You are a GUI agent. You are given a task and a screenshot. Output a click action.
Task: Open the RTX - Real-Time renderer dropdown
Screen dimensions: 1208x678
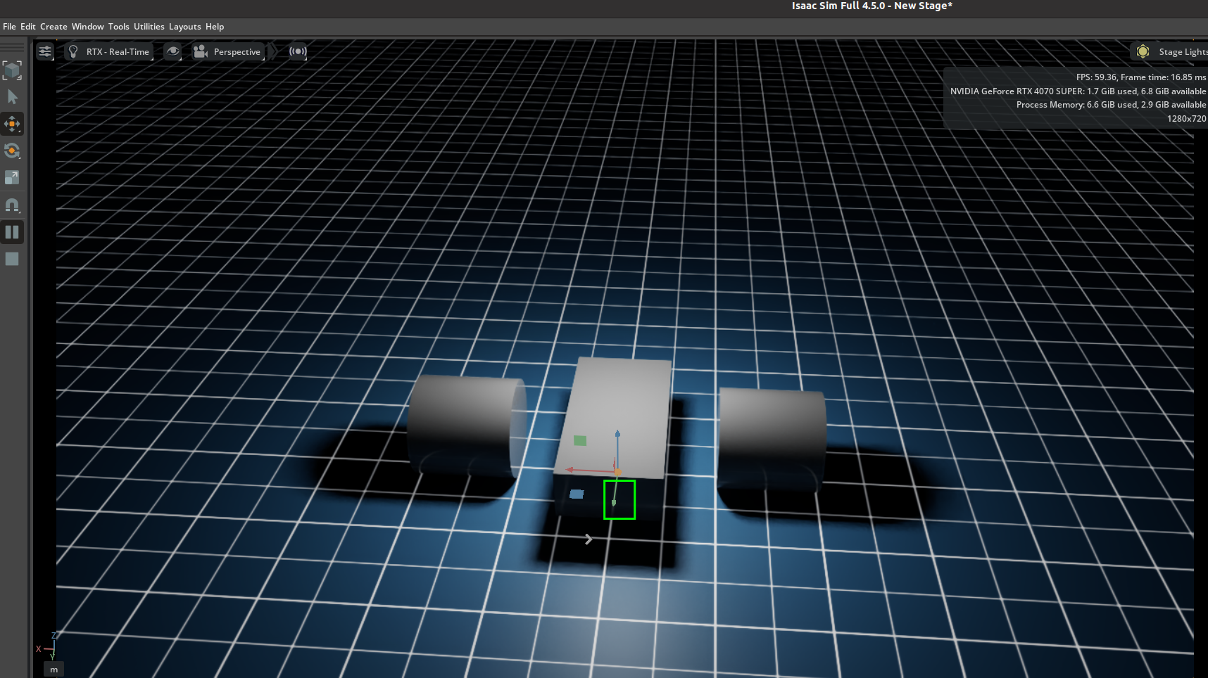[x=109, y=51]
